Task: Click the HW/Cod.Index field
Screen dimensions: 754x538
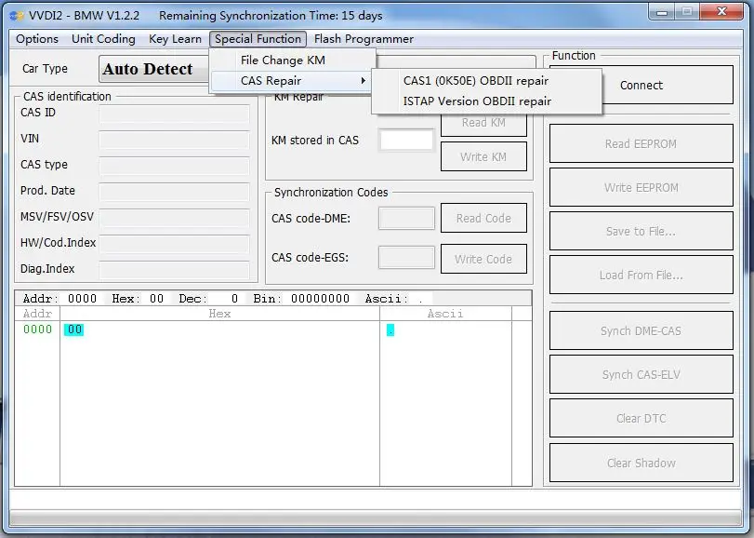Action: 174,244
